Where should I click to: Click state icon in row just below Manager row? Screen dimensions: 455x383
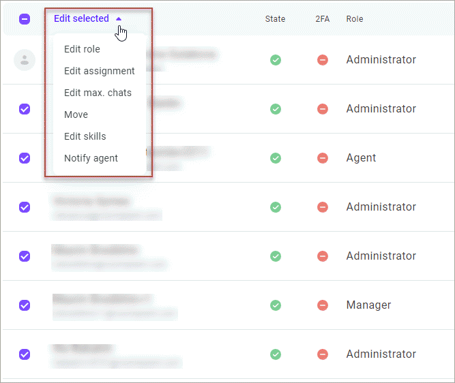[276, 354]
